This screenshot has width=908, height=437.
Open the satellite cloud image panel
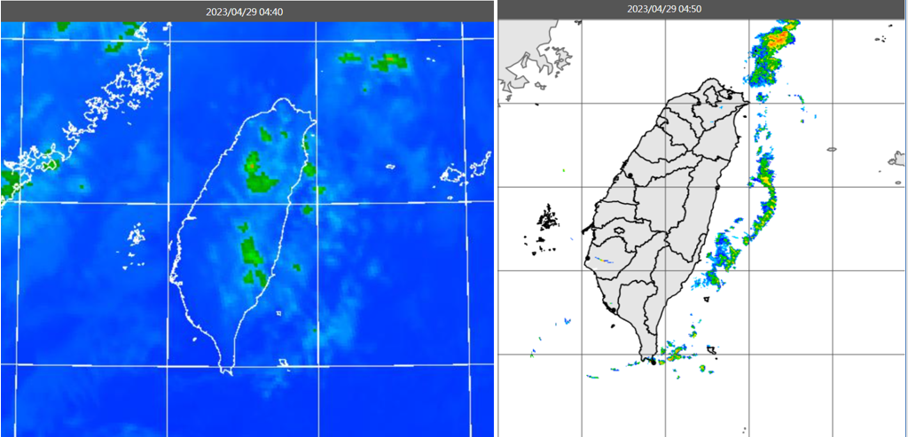click(247, 230)
